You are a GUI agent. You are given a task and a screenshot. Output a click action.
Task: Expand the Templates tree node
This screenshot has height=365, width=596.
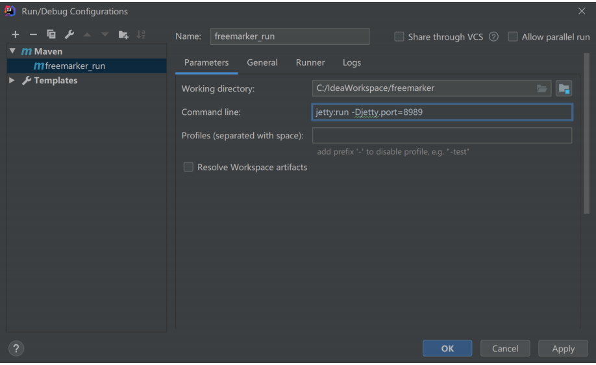(12, 81)
